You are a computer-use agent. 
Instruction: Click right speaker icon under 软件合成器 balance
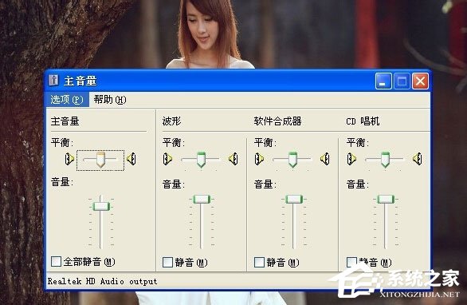pos(325,159)
